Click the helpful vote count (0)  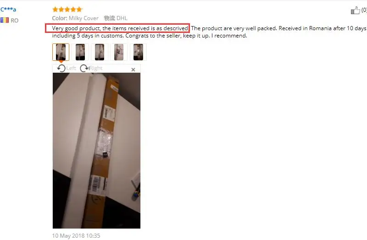point(364,10)
